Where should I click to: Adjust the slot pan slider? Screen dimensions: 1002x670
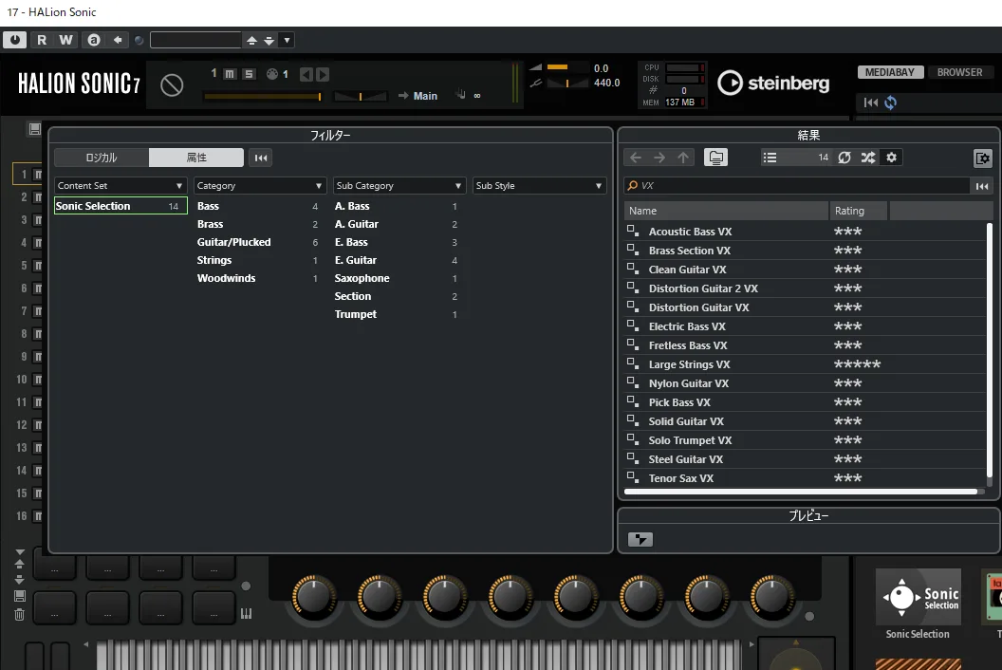[361, 97]
